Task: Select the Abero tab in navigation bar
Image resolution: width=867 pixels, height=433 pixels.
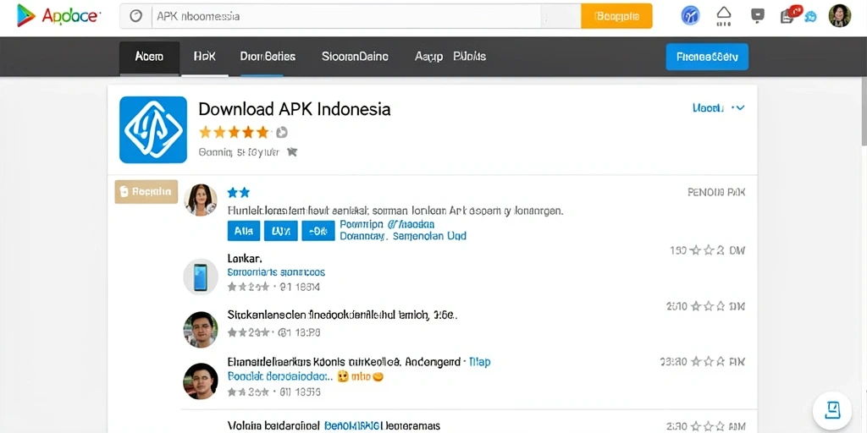Action: point(149,57)
